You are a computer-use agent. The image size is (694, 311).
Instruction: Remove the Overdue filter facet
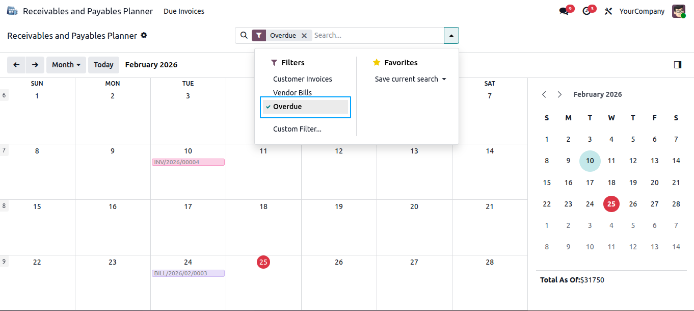click(304, 36)
